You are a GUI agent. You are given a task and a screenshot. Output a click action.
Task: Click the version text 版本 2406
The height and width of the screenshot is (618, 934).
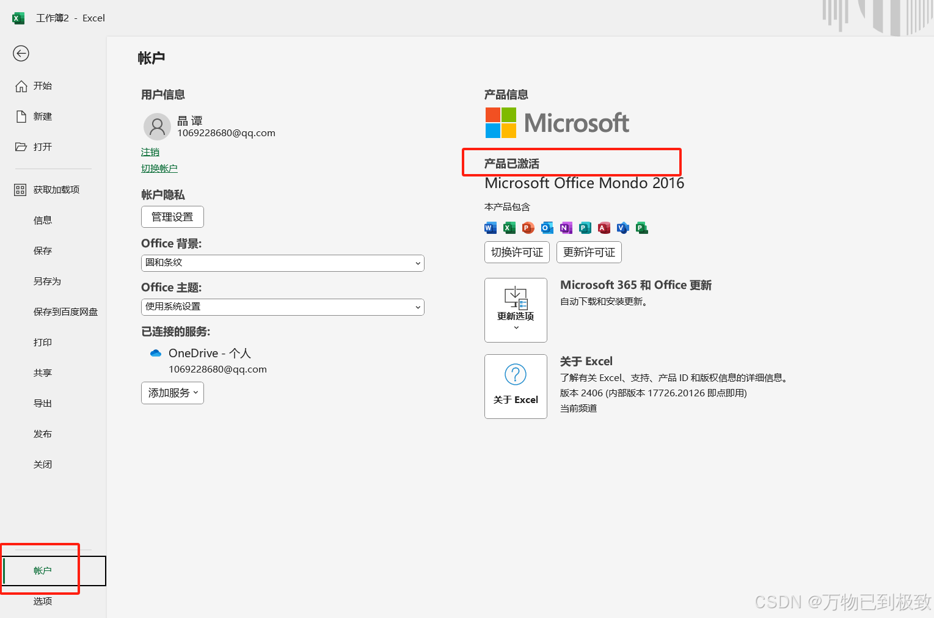point(654,393)
